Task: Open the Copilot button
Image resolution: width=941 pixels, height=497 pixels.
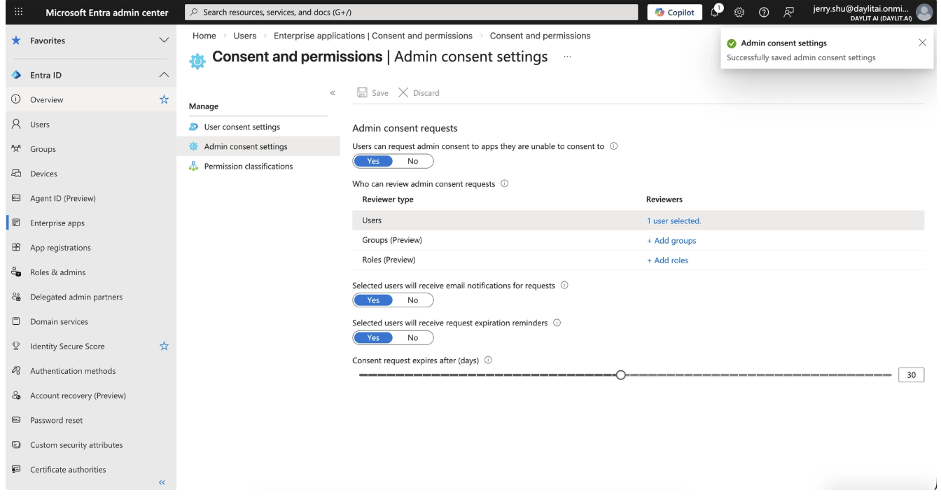Action: tap(675, 13)
